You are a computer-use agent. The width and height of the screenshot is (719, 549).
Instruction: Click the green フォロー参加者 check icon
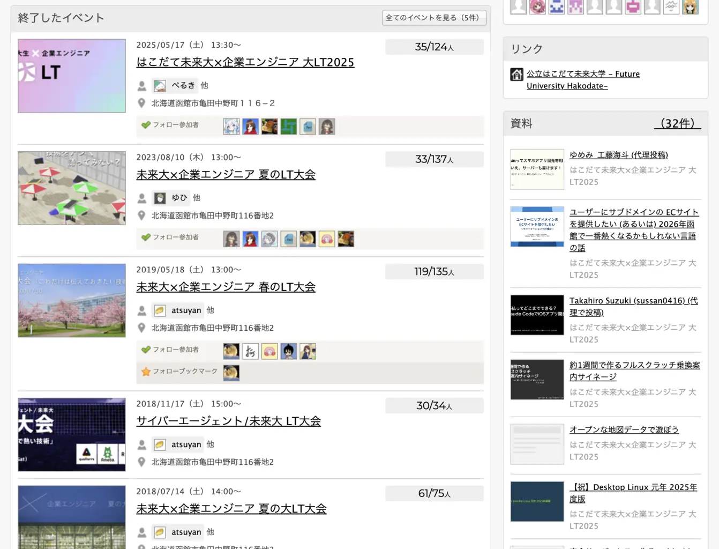coord(146,125)
